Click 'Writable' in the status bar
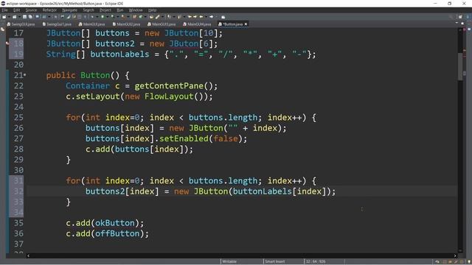 [x=229, y=261]
